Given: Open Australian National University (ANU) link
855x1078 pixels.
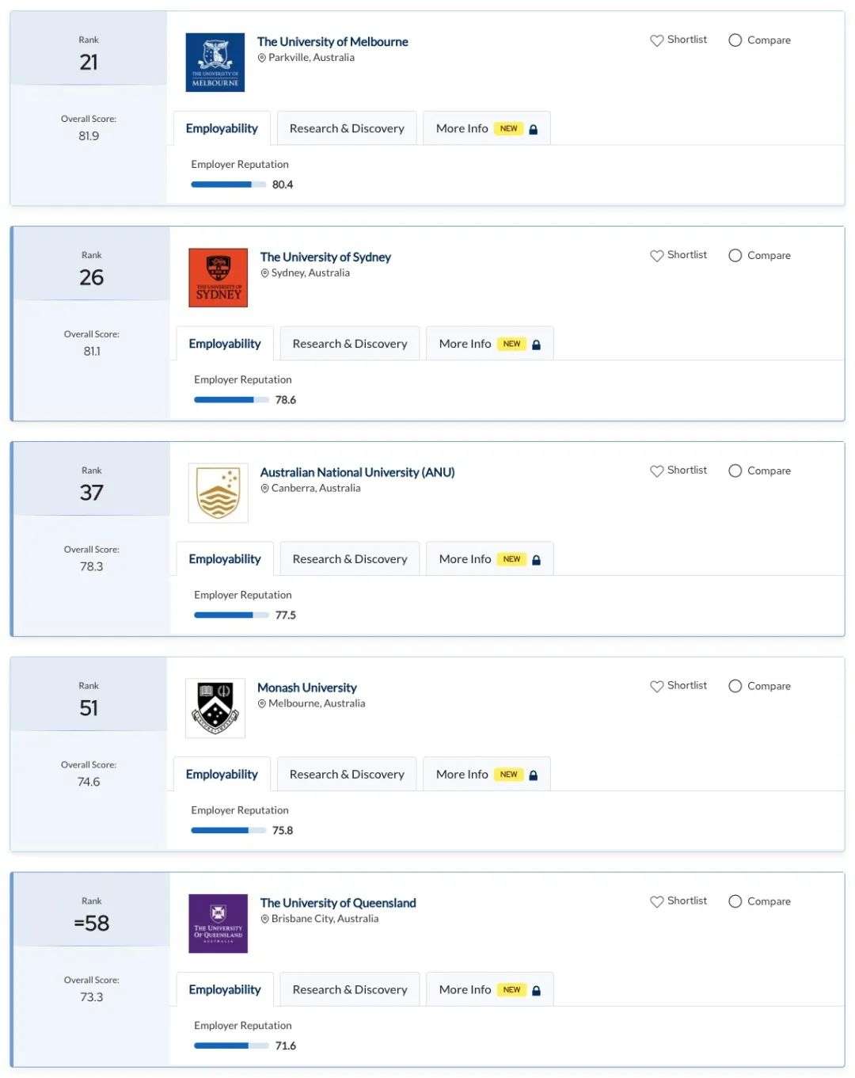Looking at the screenshot, I should (358, 473).
